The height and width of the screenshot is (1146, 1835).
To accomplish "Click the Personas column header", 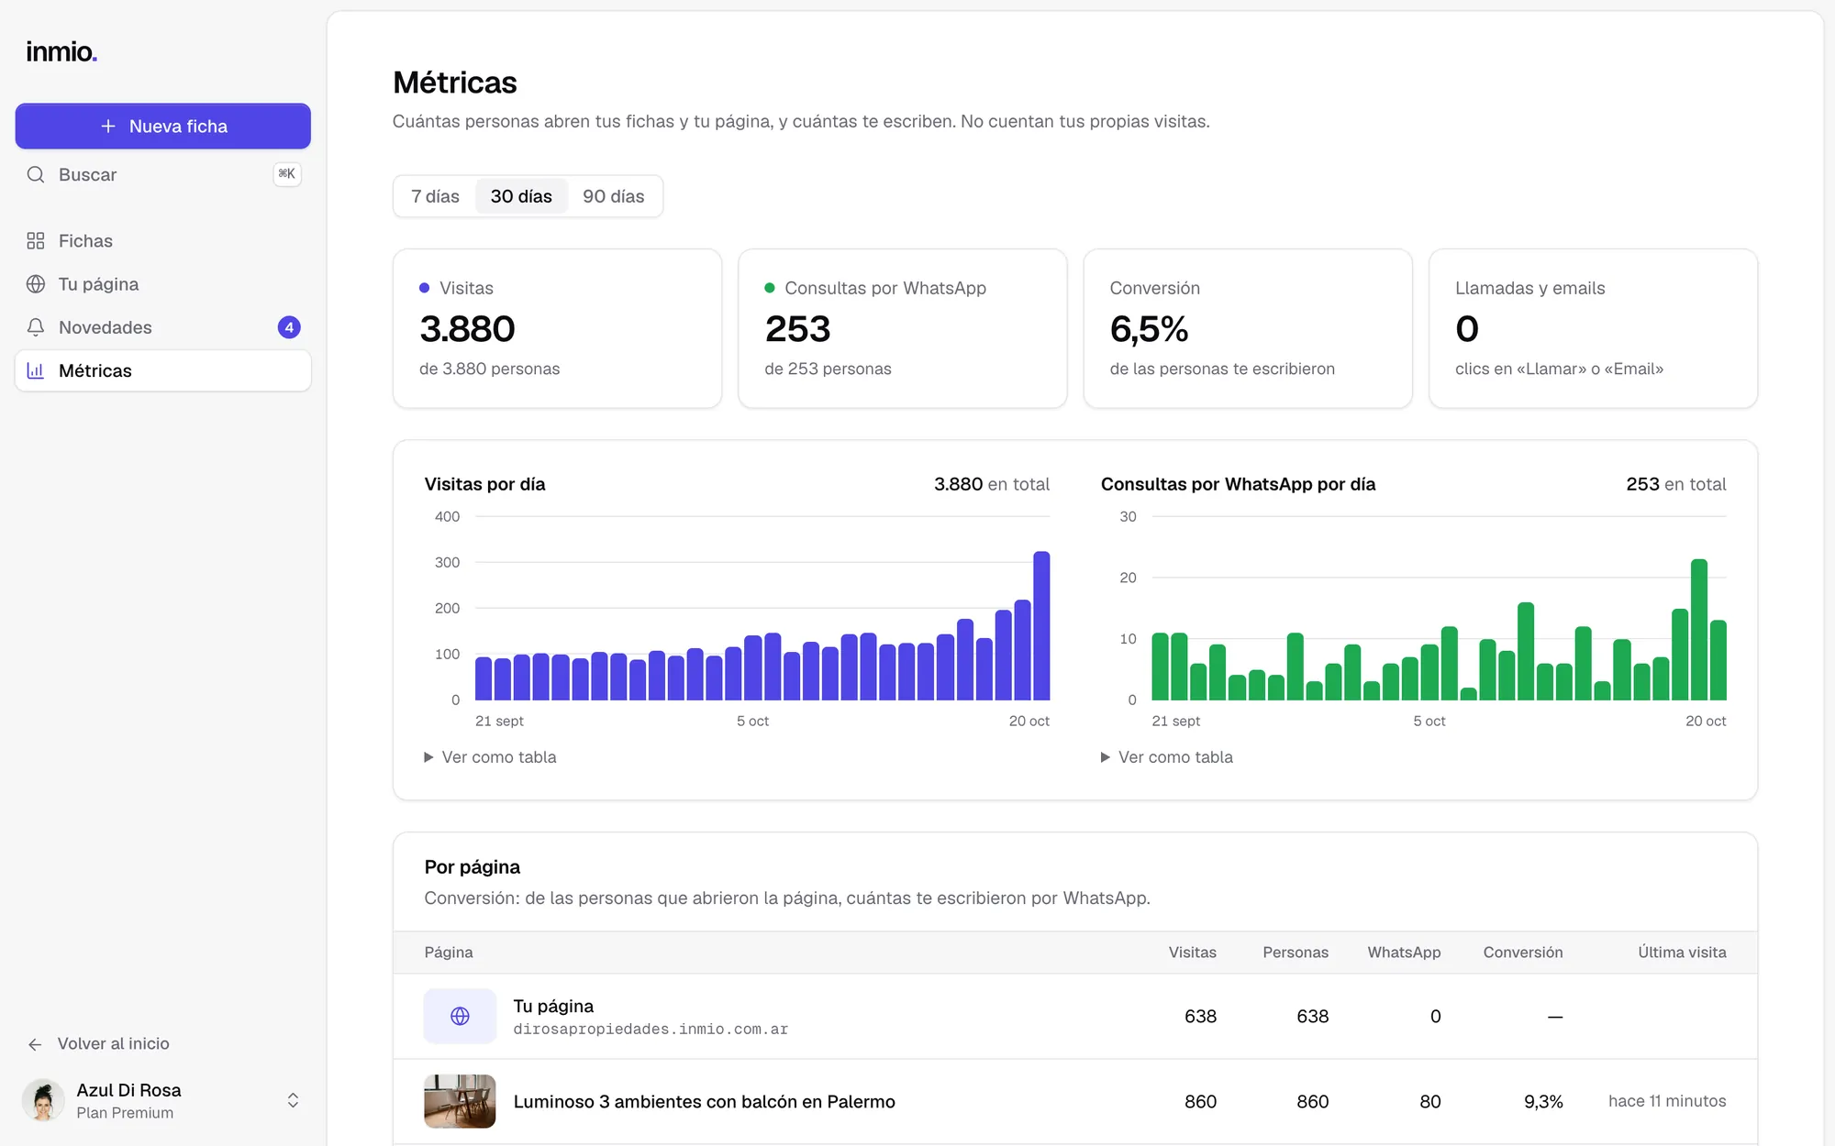I will [x=1296, y=953].
